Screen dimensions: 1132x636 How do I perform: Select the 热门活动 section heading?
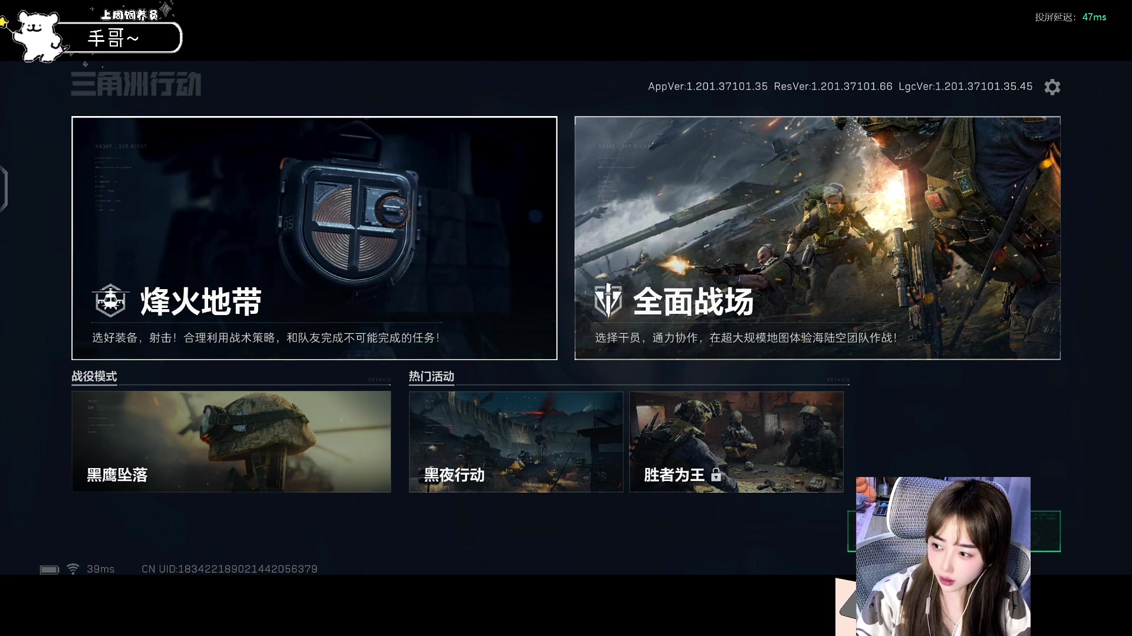432,376
